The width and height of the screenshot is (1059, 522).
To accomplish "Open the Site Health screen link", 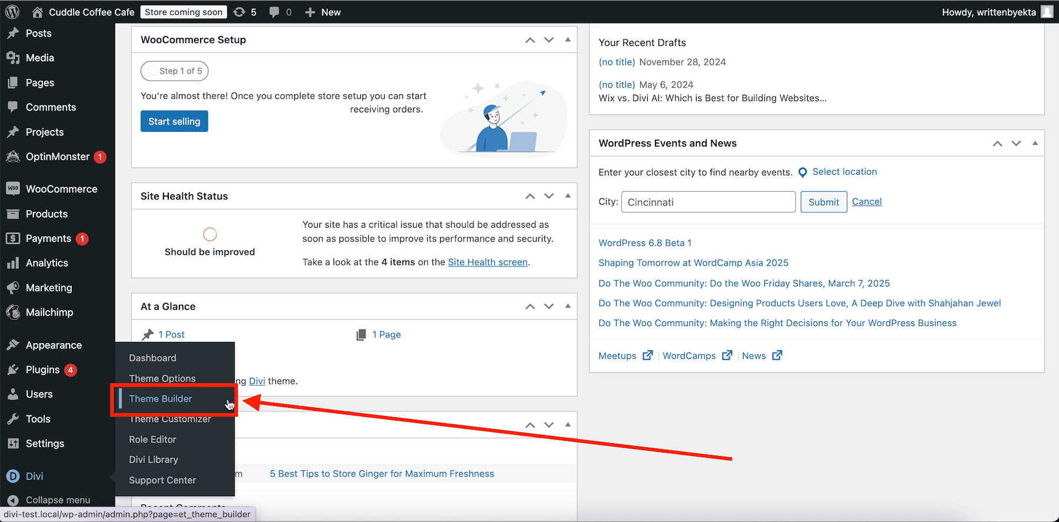I will pos(488,262).
